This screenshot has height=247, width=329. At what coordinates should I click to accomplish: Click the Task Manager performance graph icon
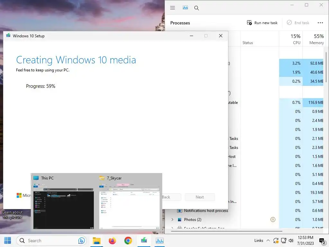tap(185, 8)
